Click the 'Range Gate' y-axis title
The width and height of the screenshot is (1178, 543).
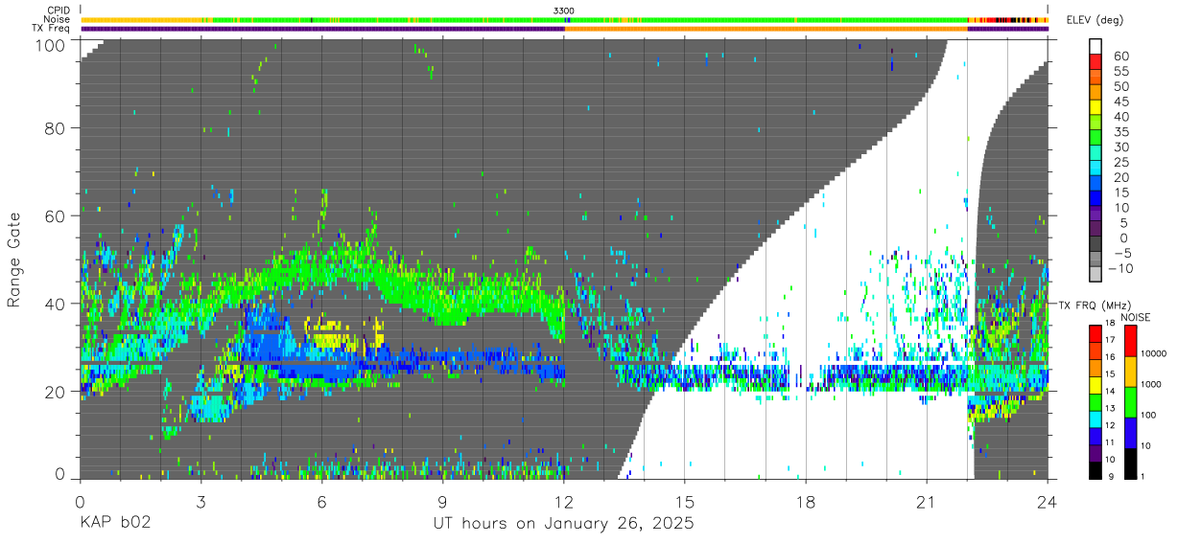[x=14, y=259]
